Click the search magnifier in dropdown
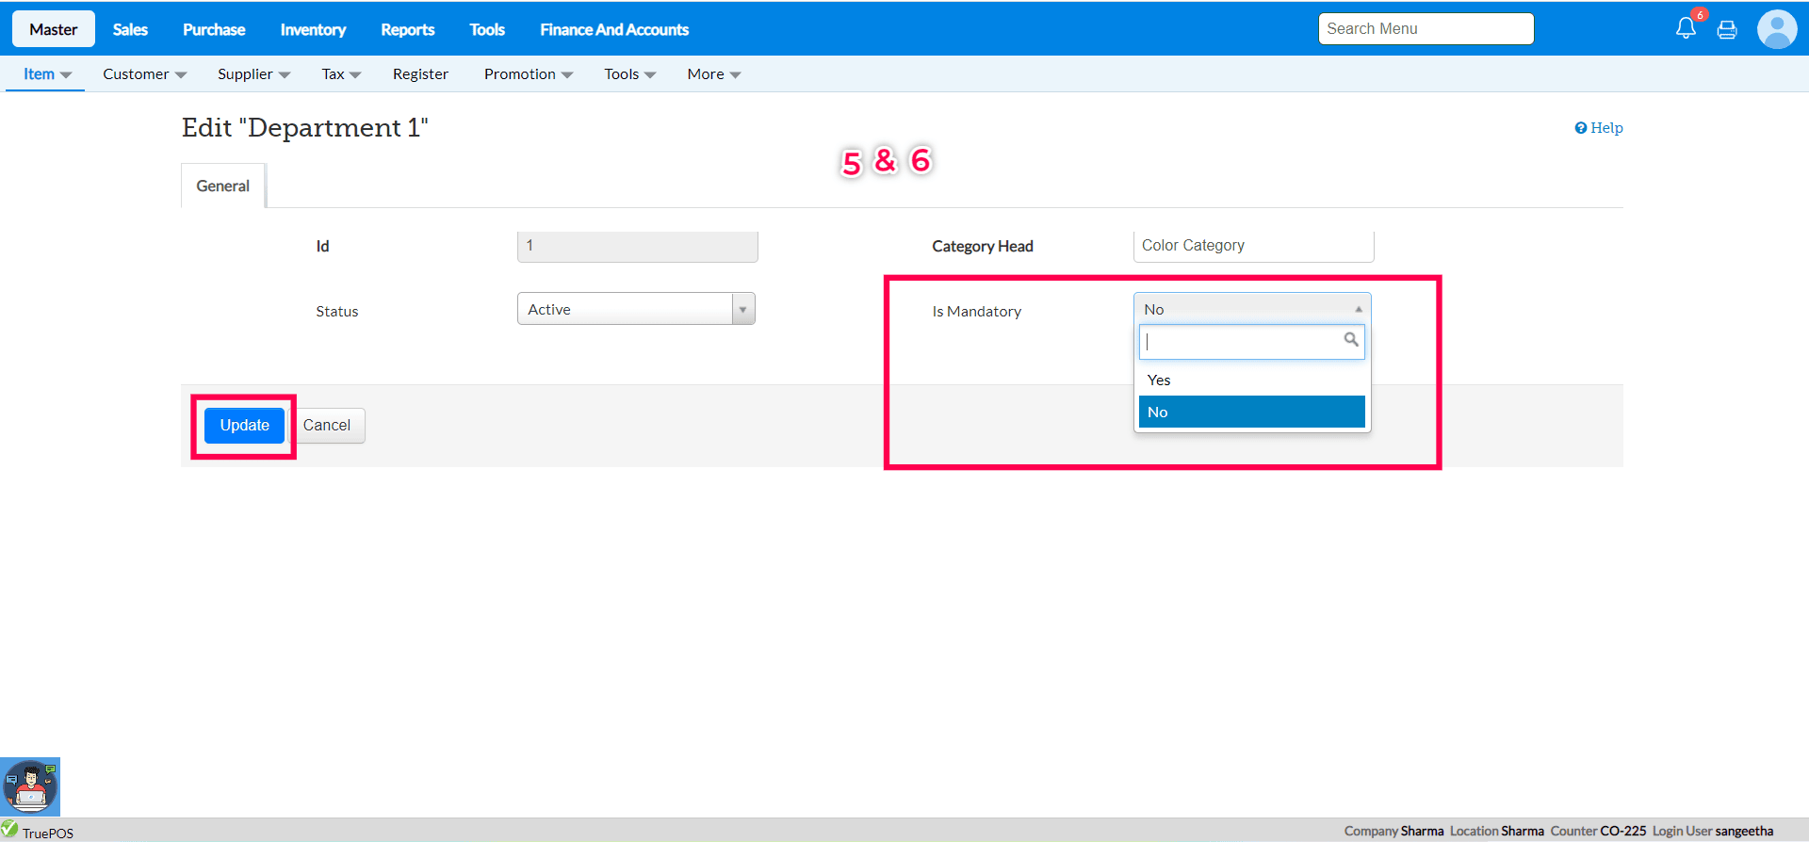 pyautogui.click(x=1350, y=340)
